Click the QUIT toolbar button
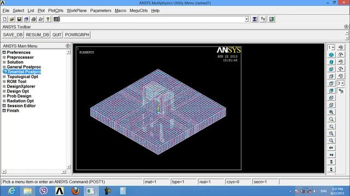This screenshot has height=196, width=350. click(57, 35)
